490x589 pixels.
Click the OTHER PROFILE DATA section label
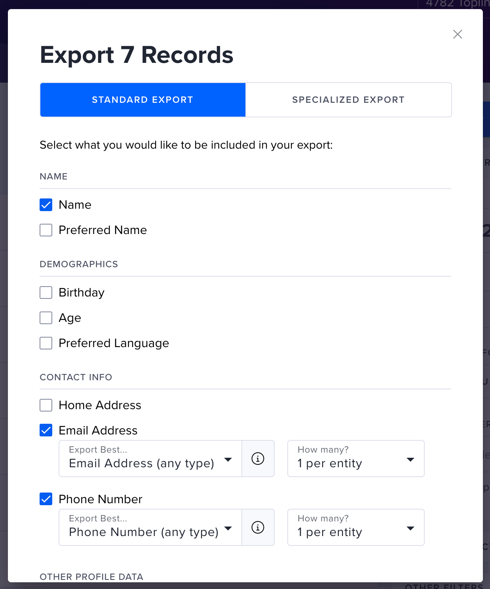point(91,577)
